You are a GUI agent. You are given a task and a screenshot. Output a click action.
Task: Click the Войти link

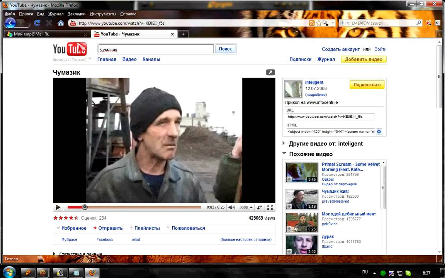click(380, 49)
